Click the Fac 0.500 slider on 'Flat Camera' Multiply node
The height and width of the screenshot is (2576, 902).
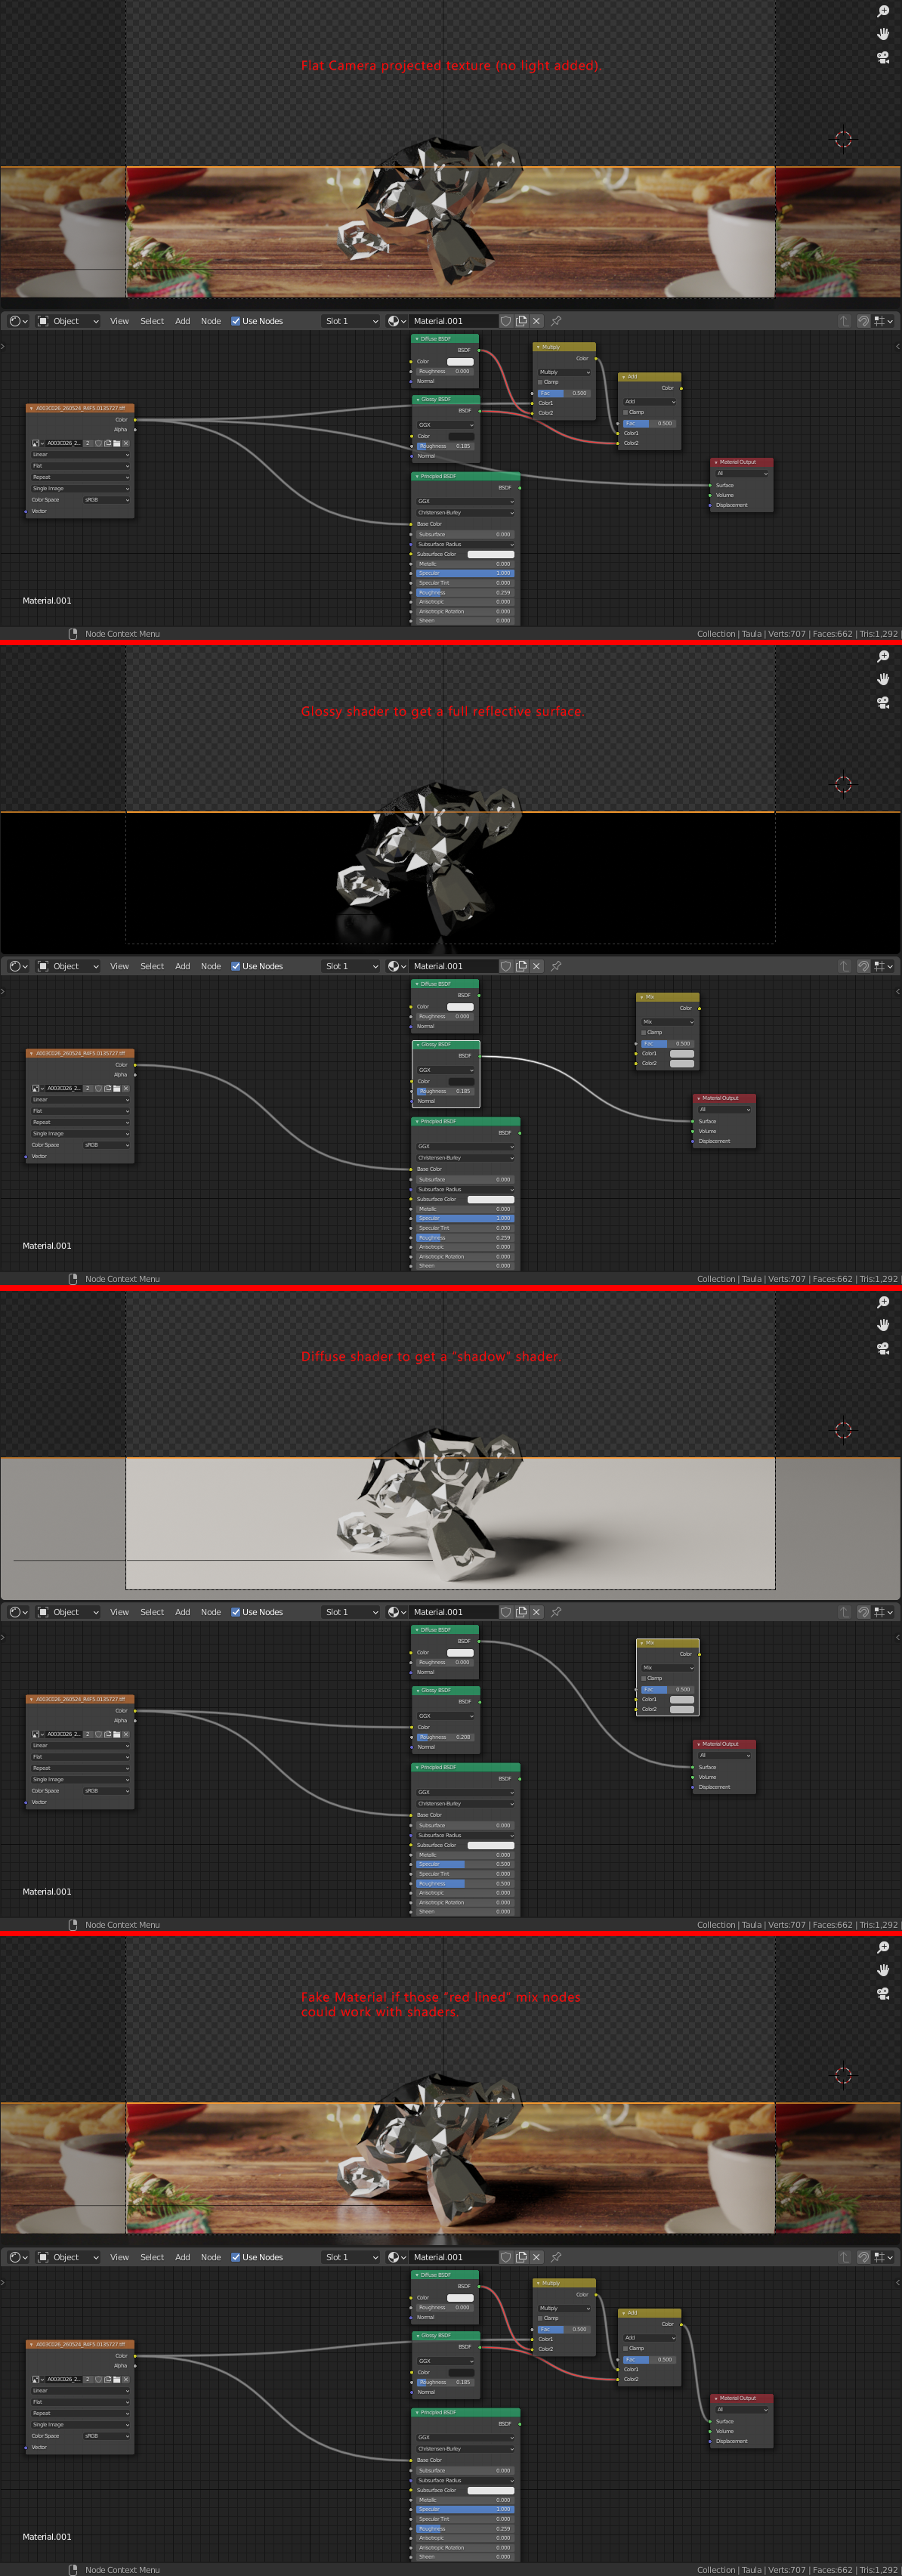point(564,393)
